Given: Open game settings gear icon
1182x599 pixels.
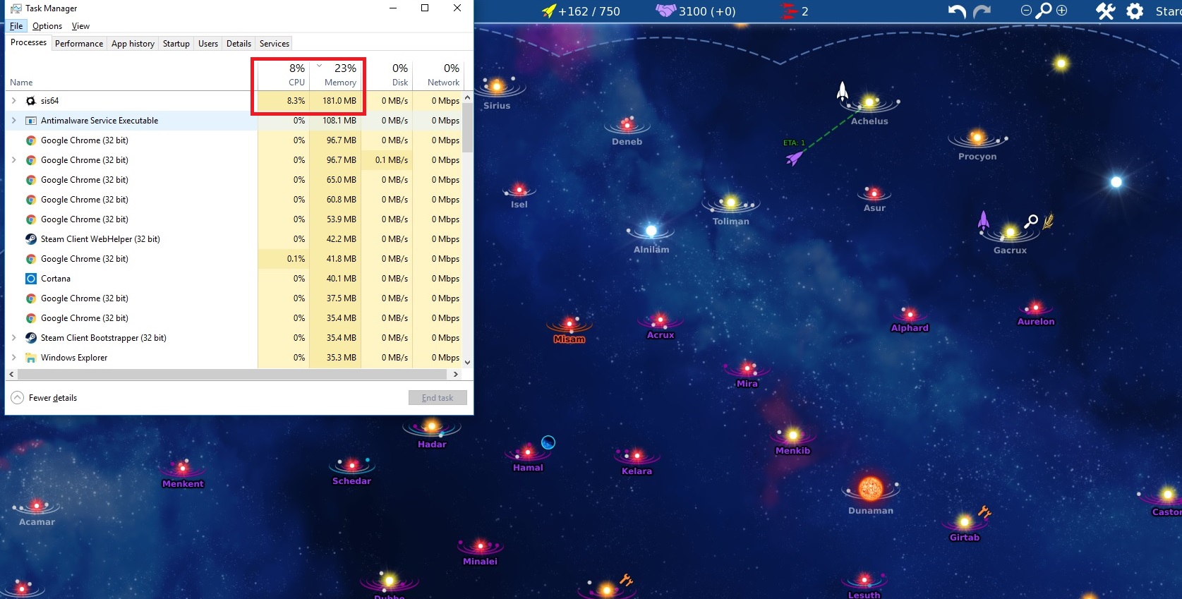Looking at the screenshot, I should pyautogui.click(x=1135, y=11).
